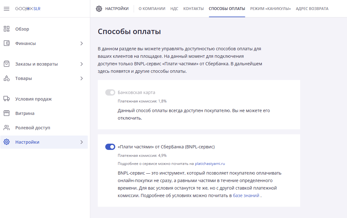Open the О КОМПАНИИ tab

152,9
